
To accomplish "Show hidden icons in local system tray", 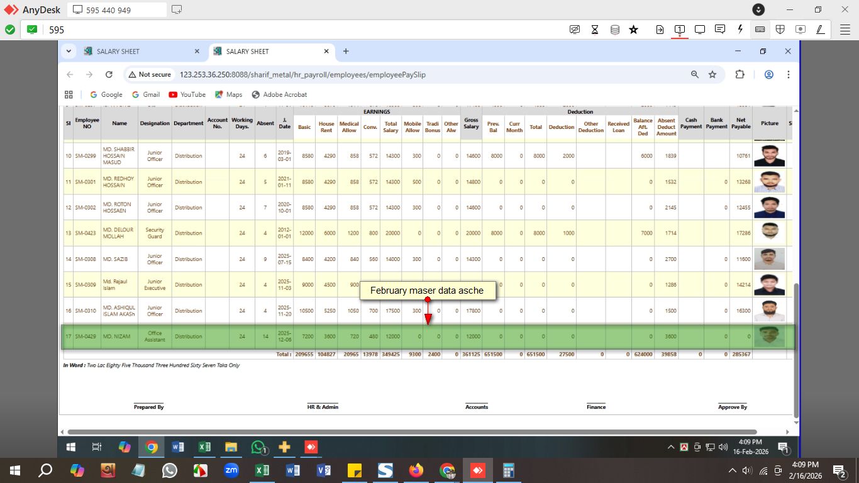I will pyautogui.click(x=732, y=470).
